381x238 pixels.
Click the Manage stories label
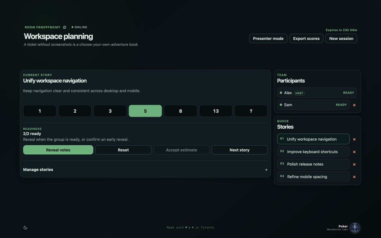point(38,170)
